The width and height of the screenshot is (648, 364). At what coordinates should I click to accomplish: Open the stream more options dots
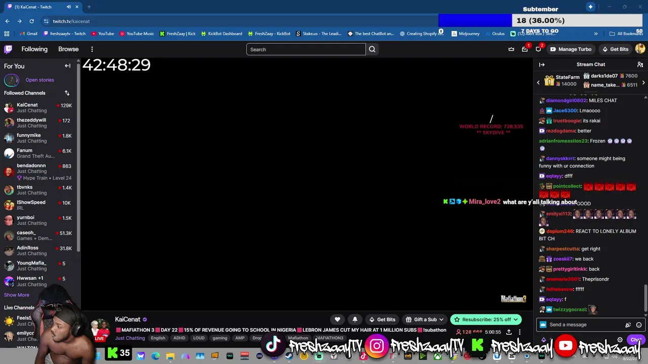pyautogui.click(x=519, y=332)
